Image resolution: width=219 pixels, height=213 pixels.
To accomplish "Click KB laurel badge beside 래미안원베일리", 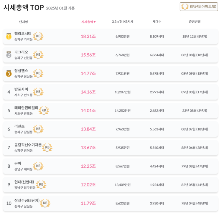I will tap(44, 110).
